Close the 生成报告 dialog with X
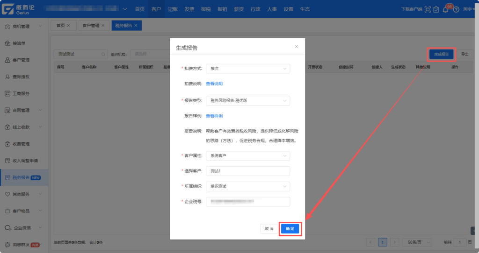Screen dimensions: 479x253 [296, 47]
